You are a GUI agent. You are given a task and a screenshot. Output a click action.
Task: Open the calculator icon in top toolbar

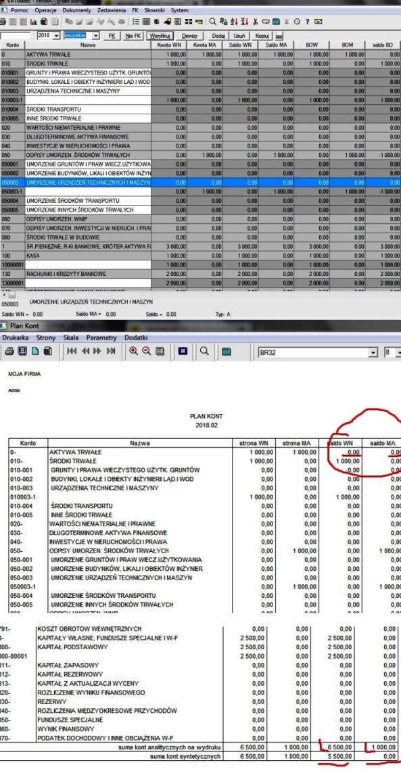click(276, 22)
